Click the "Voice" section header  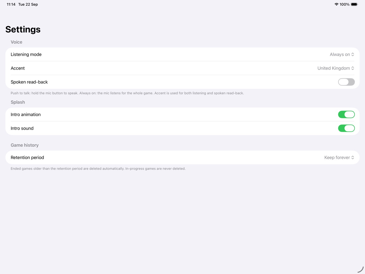point(16,42)
